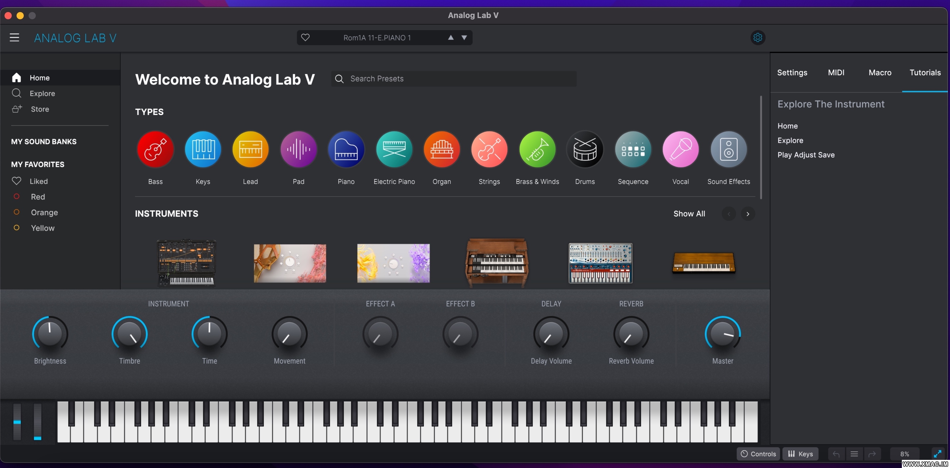Switch to the Tutorials tab
Image resolution: width=950 pixels, height=468 pixels.
coord(925,72)
